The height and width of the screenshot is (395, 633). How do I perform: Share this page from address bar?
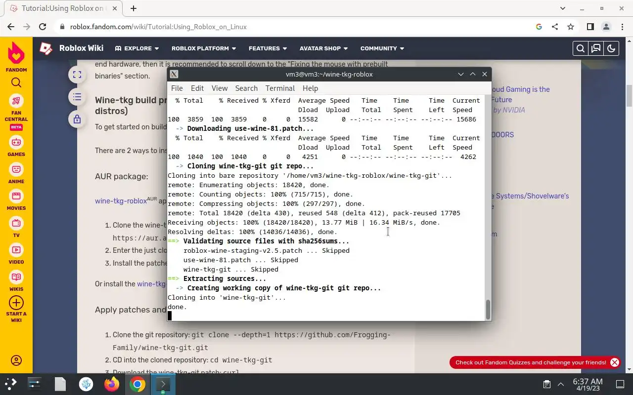pyautogui.click(x=555, y=27)
